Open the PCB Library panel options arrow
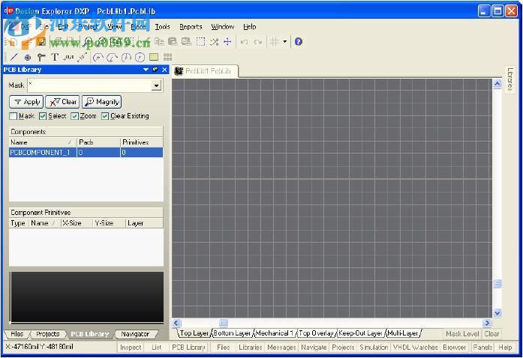Image resolution: width=523 pixels, height=358 pixels. [146, 70]
